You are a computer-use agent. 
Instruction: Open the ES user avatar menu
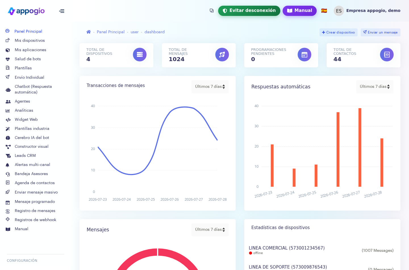pyautogui.click(x=339, y=11)
